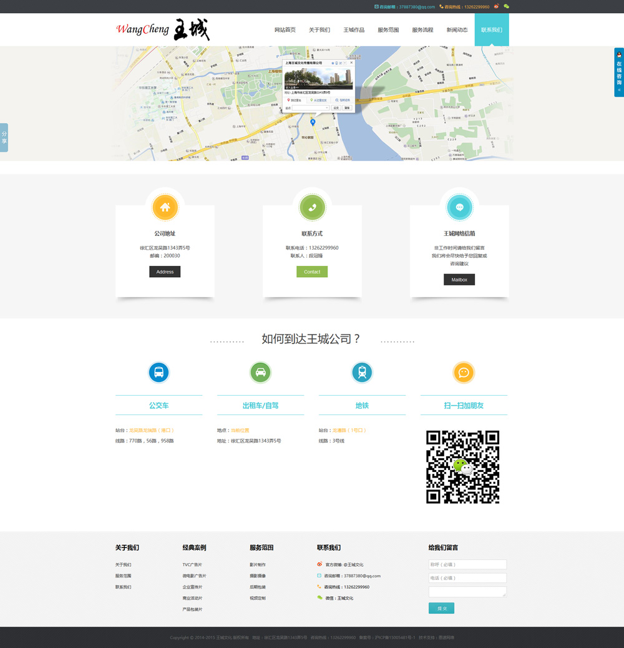Click the star favorite icon in map popup

(333, 63)
